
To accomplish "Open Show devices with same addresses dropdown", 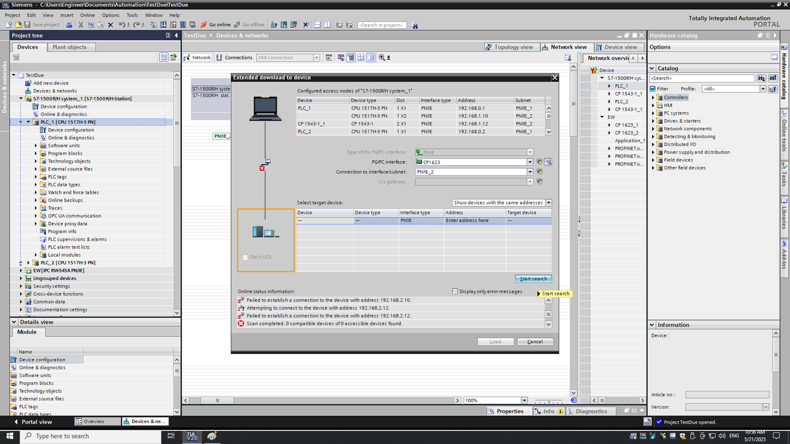I will [x=548, y=203].
